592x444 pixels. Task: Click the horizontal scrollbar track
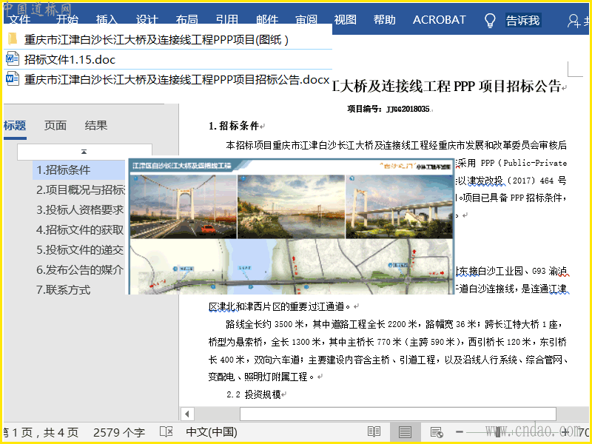398,414
